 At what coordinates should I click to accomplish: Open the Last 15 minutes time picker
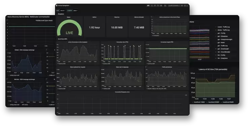[x=174, y=5]
